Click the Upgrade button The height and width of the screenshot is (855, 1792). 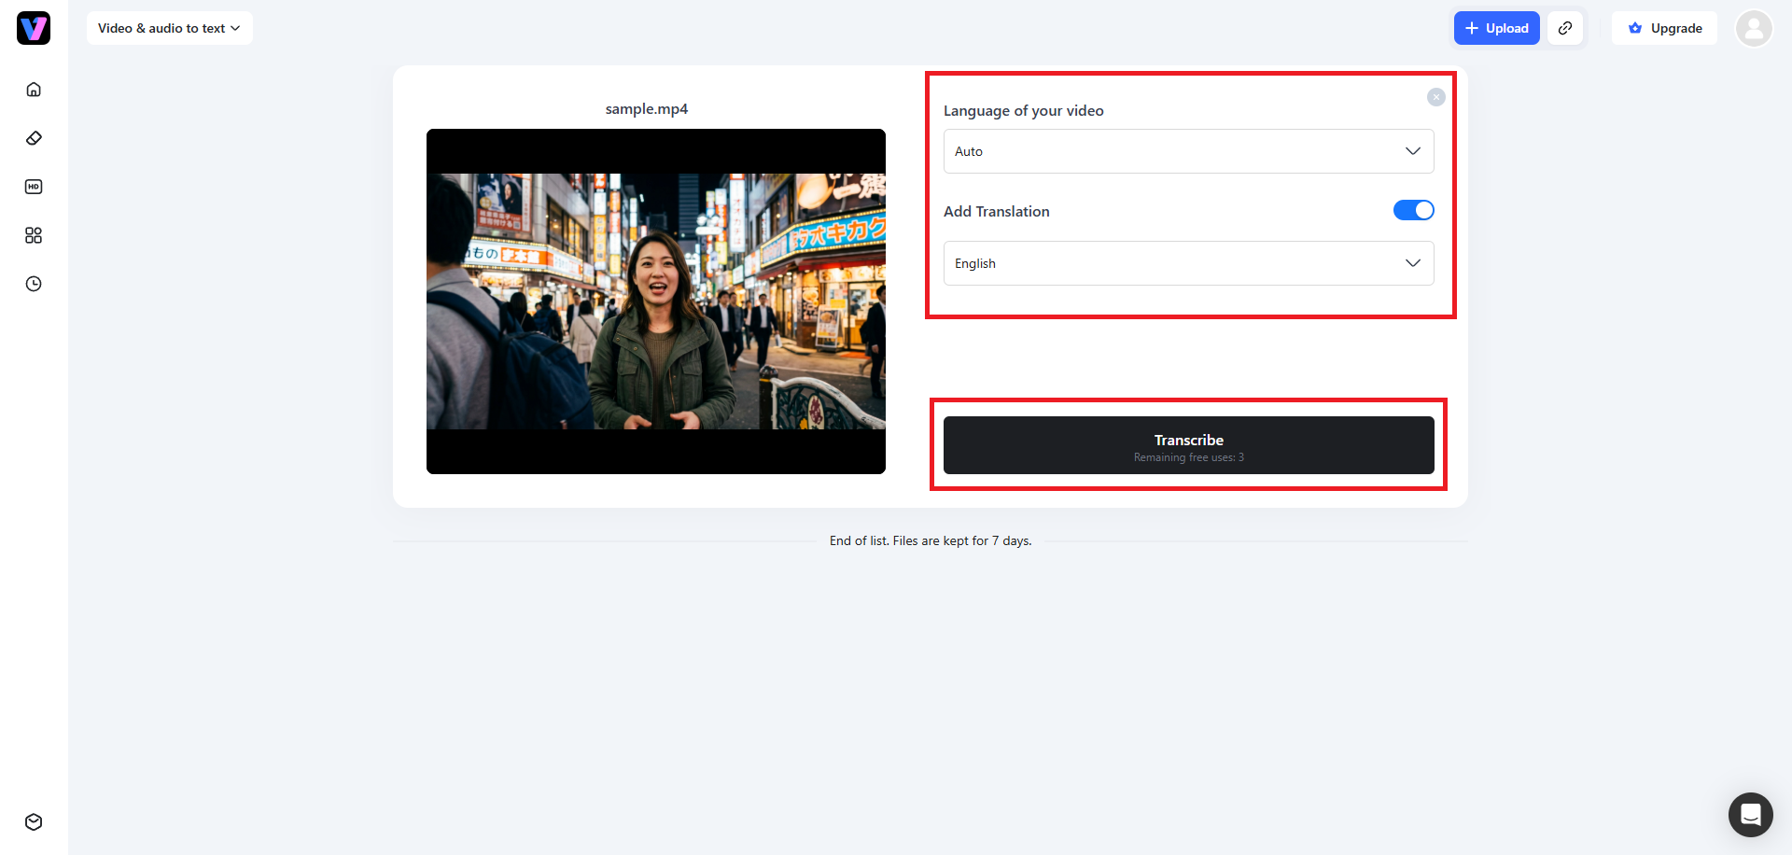tap(1665, 28)
